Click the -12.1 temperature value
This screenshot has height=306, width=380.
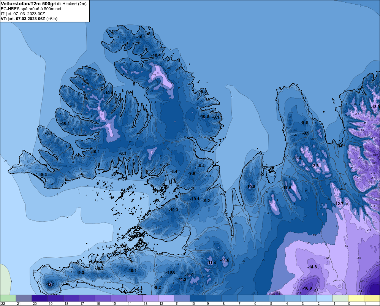(50, 284)
